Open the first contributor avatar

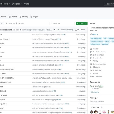92,112
